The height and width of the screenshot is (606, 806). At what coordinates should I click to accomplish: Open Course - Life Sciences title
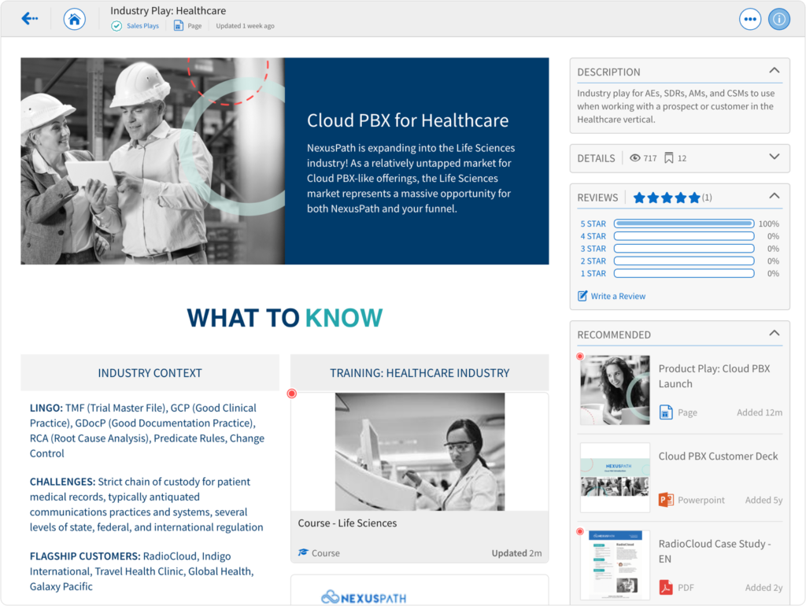click(x=347, y=523)
